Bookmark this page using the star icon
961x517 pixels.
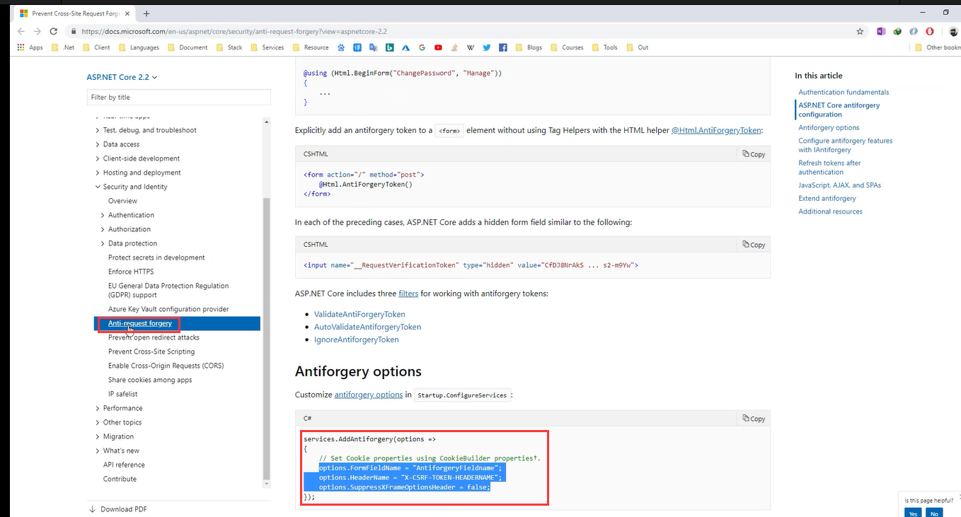click(860, 31)
